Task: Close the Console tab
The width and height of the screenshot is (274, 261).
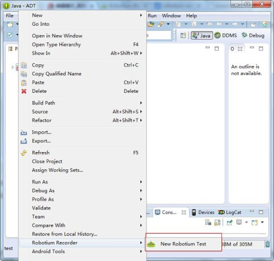Action: [x=184, y=212]
